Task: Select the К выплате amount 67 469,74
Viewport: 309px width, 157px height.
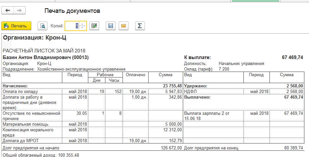Action: 293,57
